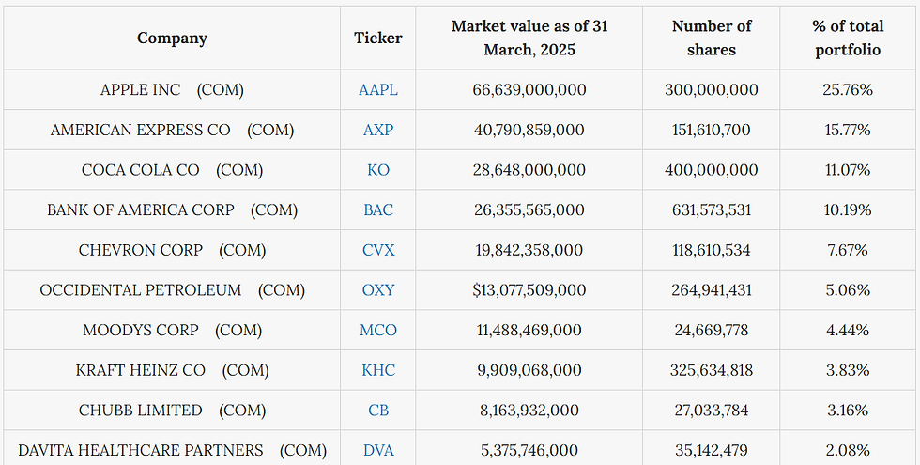920x465 pixels.
Task: Open the MCO ticker link
Action: pyautogui.click(x=378, y=331)
